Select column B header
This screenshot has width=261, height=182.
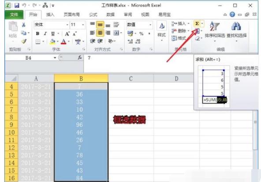pos(81,78)
